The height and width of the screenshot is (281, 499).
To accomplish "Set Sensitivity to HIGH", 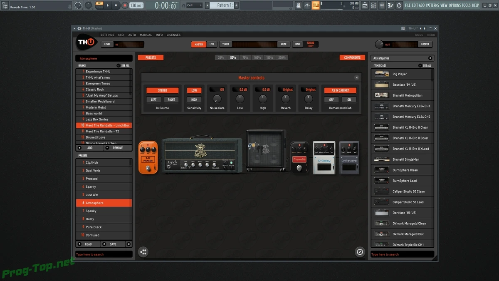I will pos(194,99).
